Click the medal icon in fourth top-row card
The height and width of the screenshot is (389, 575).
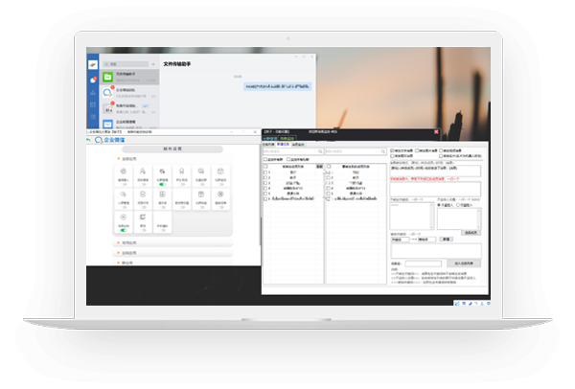181,172
